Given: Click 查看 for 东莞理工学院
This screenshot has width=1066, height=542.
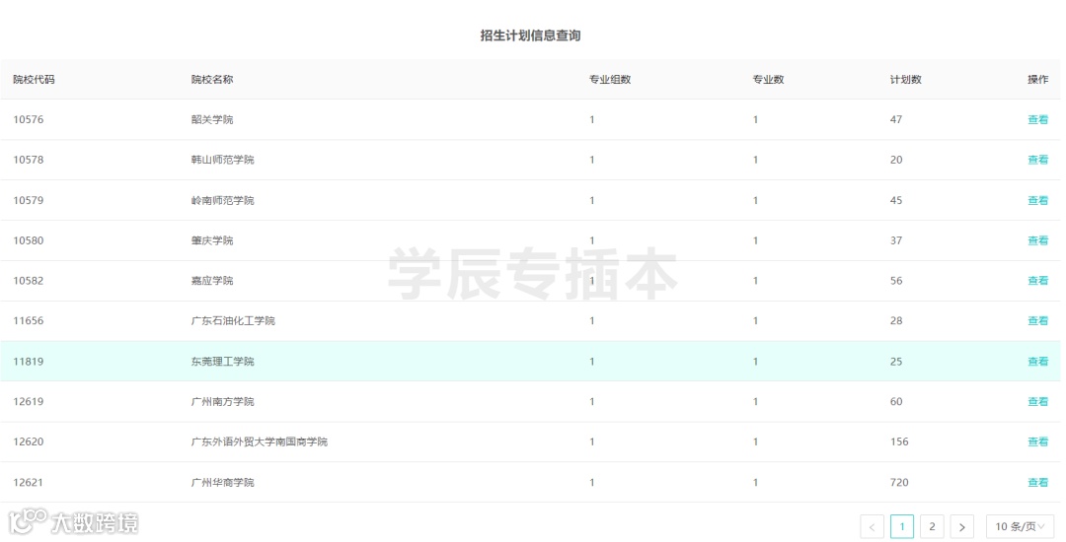Looking at the screenshot, I should (1037, 361).
